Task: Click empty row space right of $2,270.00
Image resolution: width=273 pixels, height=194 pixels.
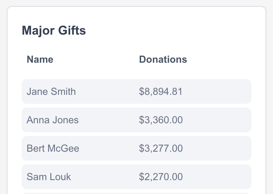Action: 219,177
